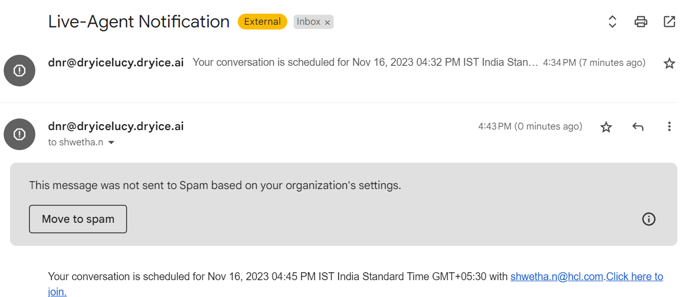
Task: Open conversation in new window
Action: click(x=669, y=22)
